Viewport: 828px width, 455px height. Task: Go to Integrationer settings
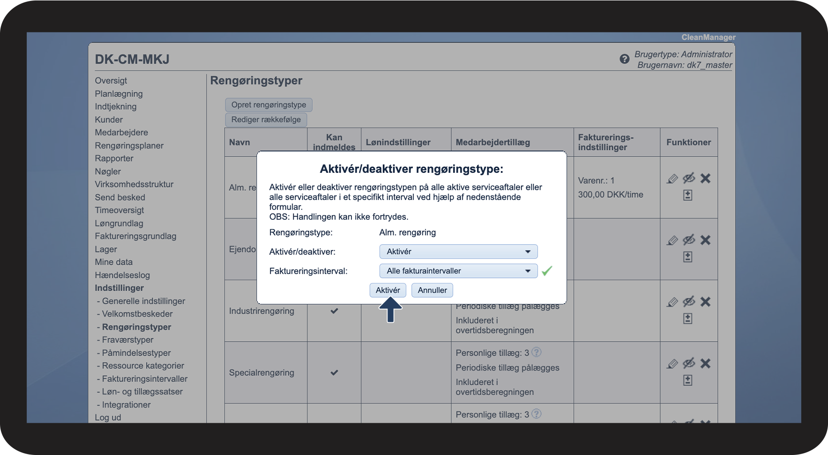point(126,405)
